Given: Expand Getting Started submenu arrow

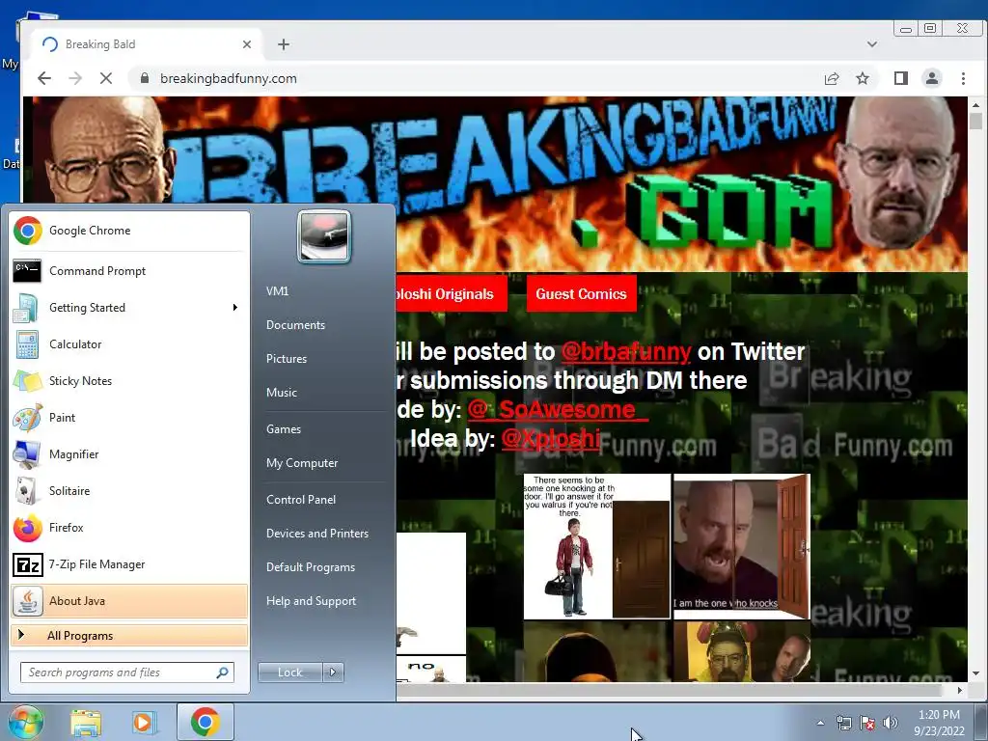Looking at the screenshot, I should (x=235, y=308).
